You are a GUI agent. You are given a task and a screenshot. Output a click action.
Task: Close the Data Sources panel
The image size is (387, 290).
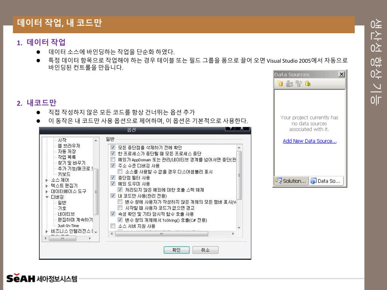[x=341, y=74]
